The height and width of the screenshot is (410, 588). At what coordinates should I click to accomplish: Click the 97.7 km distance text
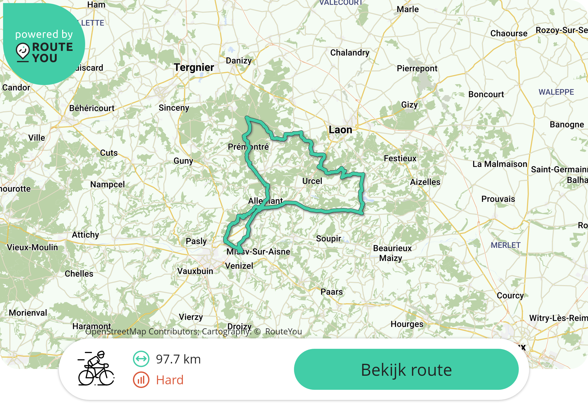[178, 359]
